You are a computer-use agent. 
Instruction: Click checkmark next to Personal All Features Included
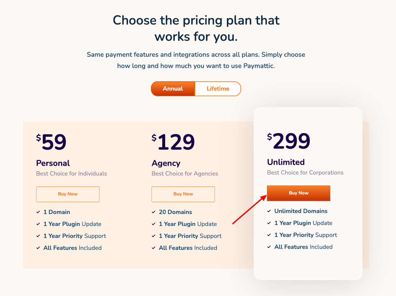(x=38, y=248)
